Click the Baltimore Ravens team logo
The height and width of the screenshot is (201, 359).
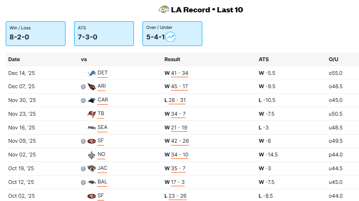92,182
